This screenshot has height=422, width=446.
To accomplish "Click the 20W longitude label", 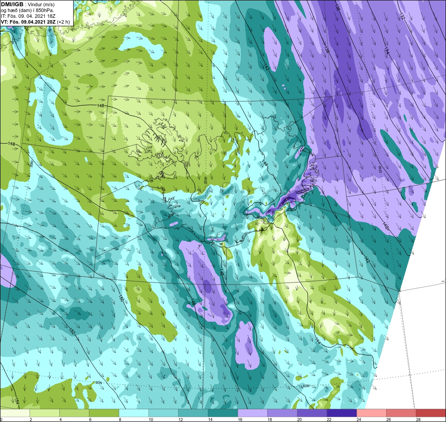I will [x=206, y=180].
